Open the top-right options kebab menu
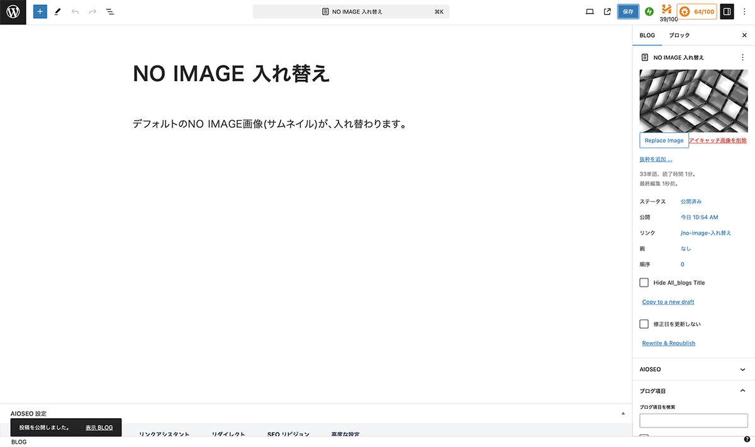 click(x=744, y=12)
